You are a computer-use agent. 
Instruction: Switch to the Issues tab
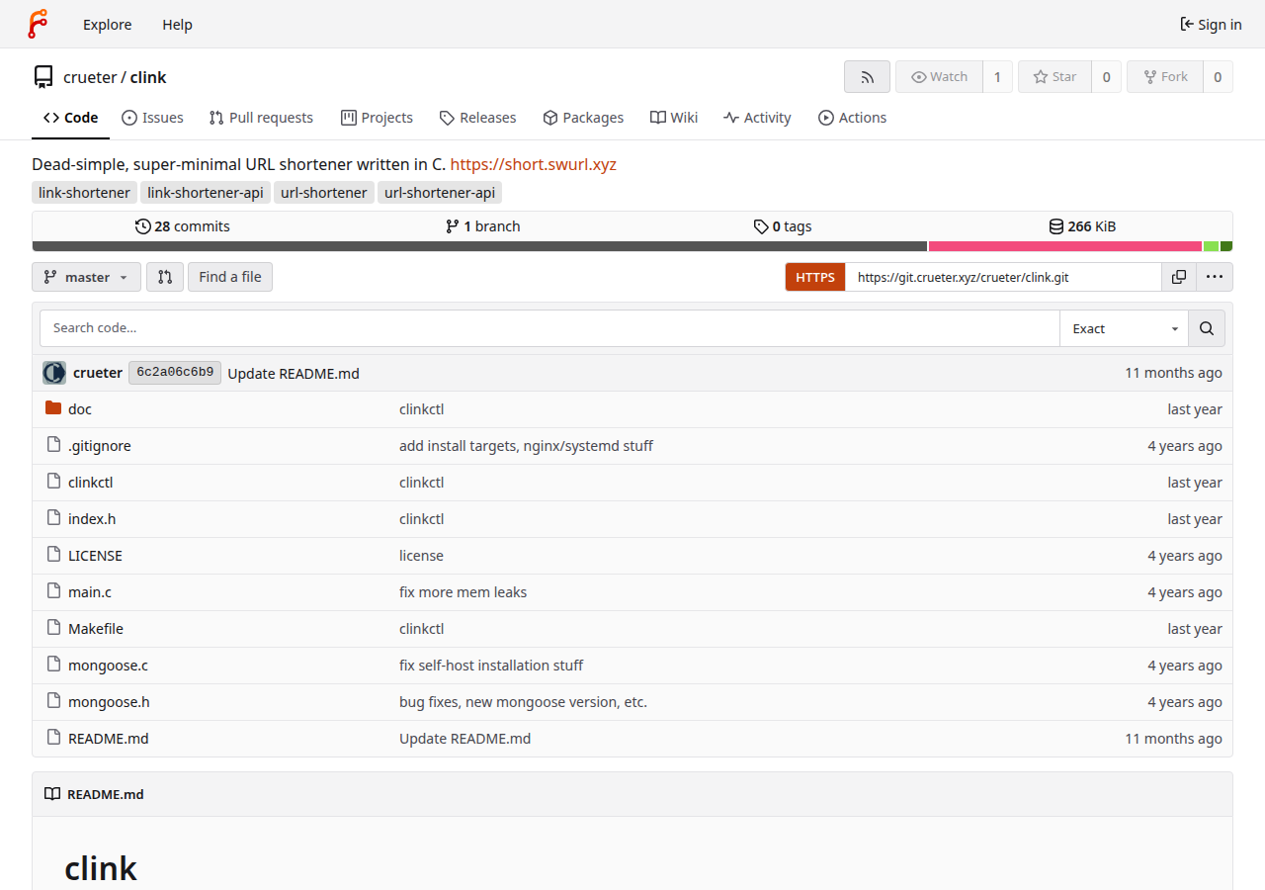pos(152,118)
